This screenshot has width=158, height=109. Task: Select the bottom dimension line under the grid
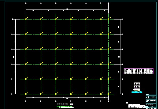pos(67,97)
